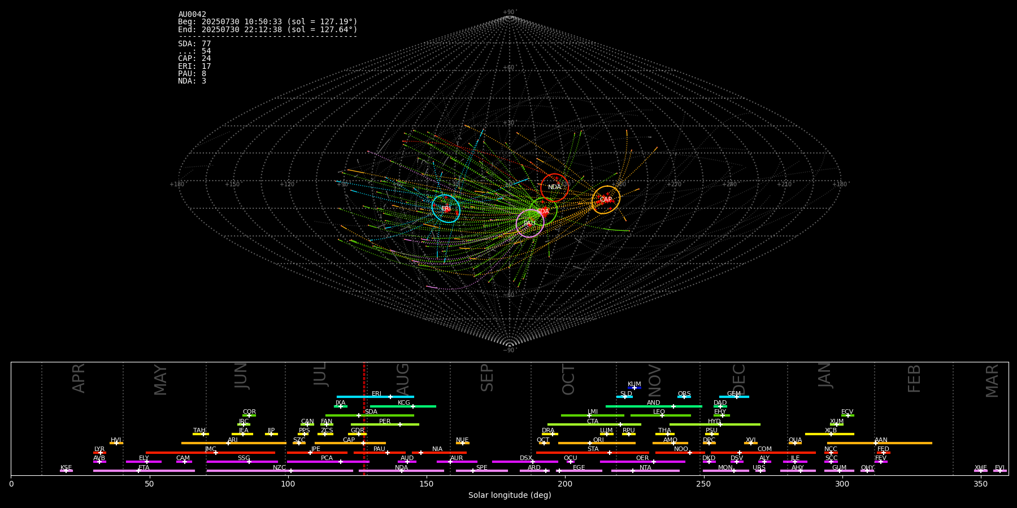
Task: Select the EVI shower label in timeline
Action: [999, 467]
